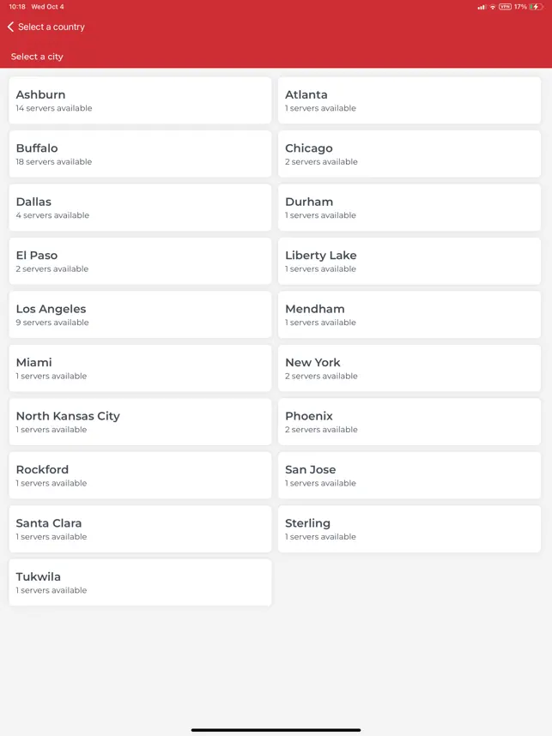Screen dimensions: 552x736
Task: Choose Ashburn with 14 servers
Action: pos(140,100)
